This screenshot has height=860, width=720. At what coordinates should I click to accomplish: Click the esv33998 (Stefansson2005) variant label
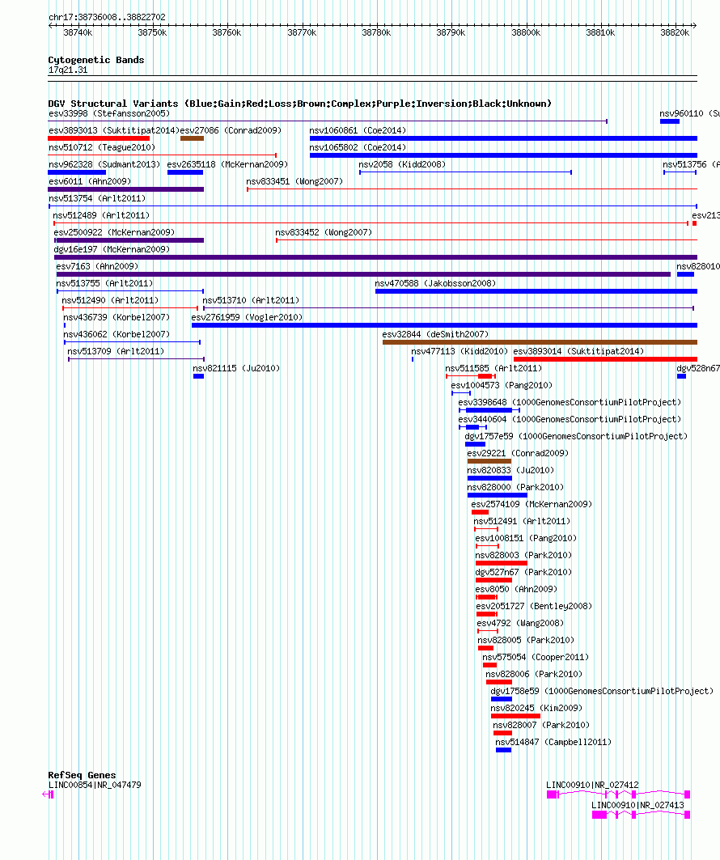tap(109, 113)
